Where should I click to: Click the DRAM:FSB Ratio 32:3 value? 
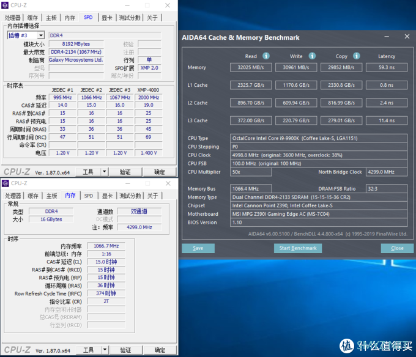coord(387,189)
